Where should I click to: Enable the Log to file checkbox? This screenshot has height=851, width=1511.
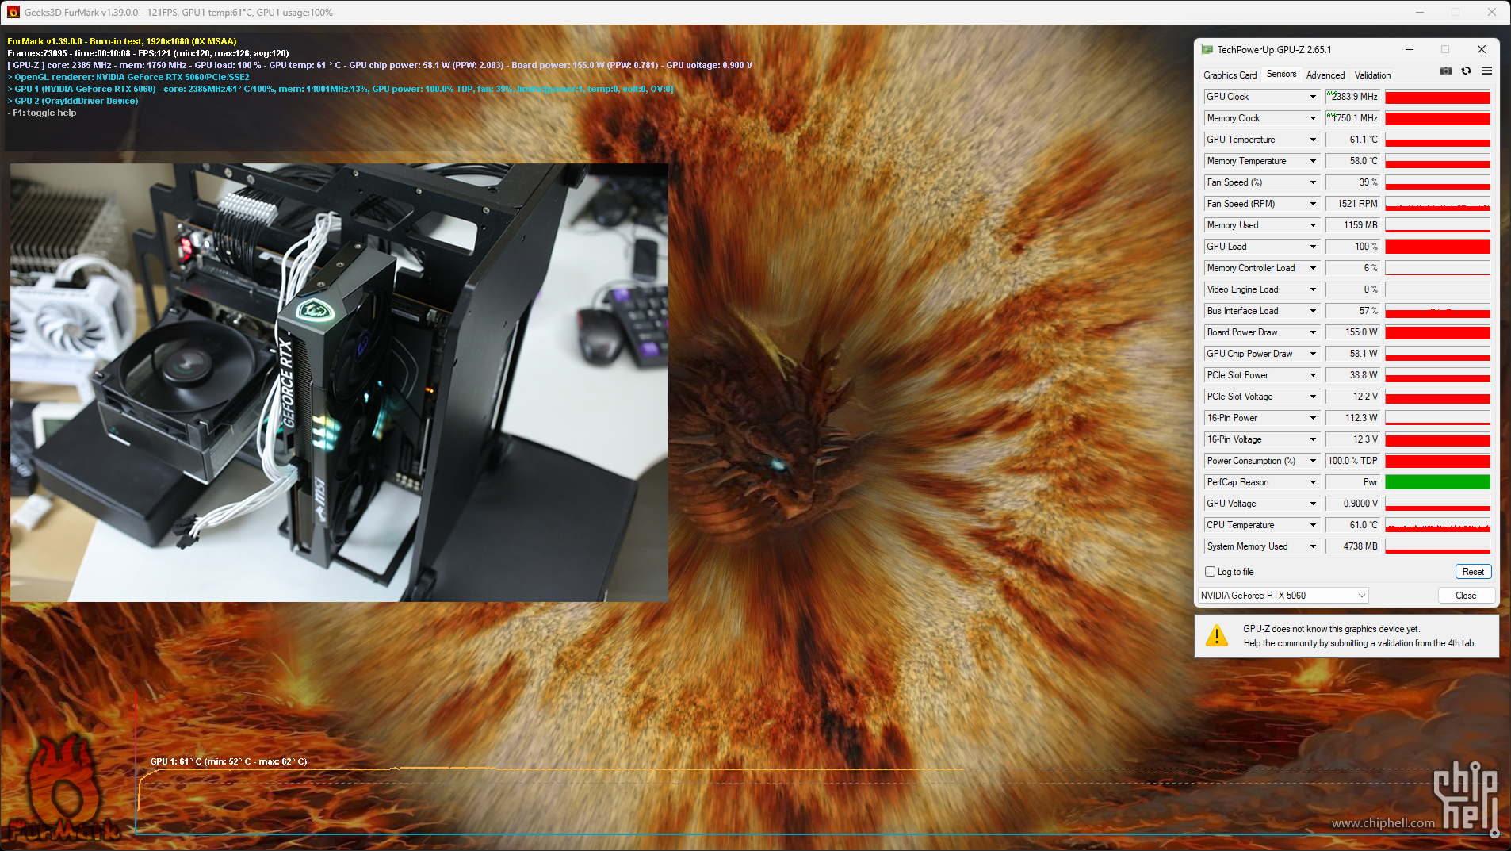(1210, 572)
